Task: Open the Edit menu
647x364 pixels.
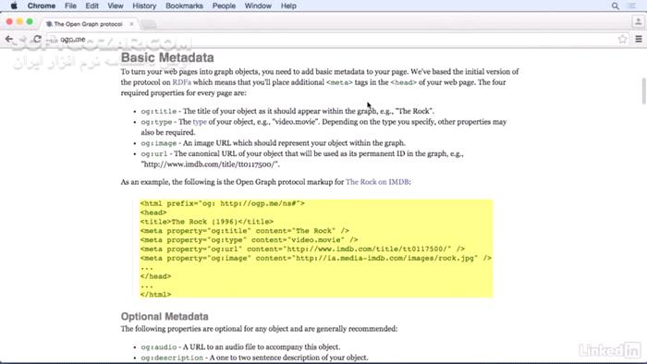Action: [92, 6]
